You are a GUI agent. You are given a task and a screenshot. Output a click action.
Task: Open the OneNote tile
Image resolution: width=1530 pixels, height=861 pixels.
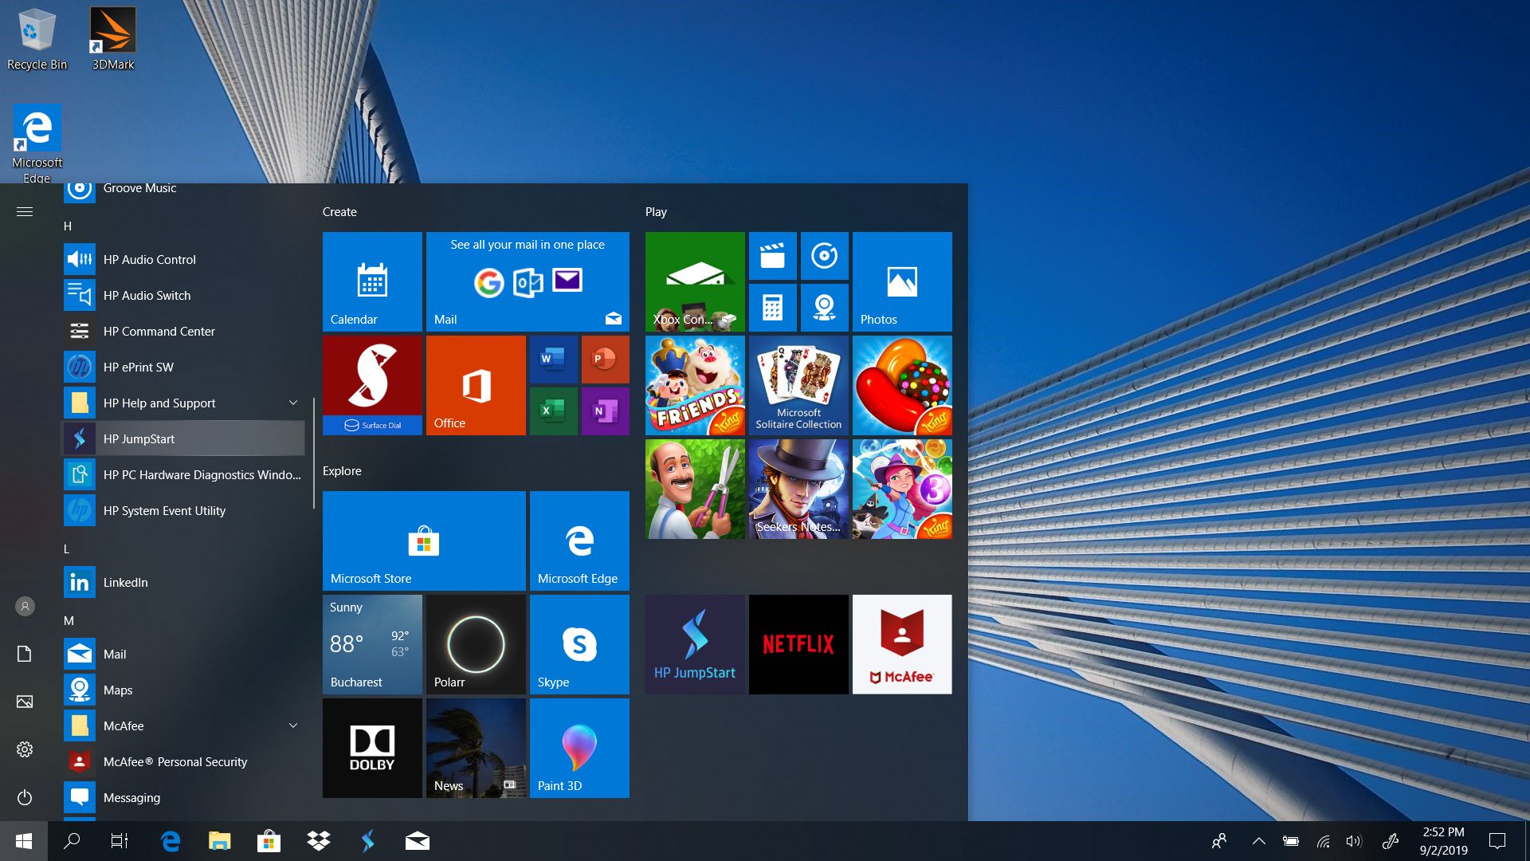[605, 411]
